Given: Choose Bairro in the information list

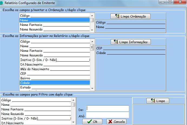Looking at the screenshot, I should coord(54,78).
